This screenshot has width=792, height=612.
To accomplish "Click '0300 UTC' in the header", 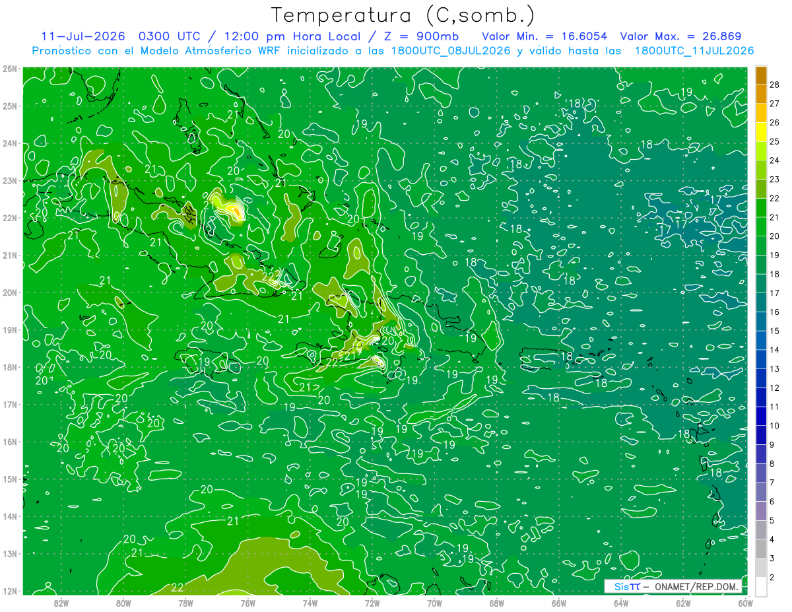I will click(171, 36).
